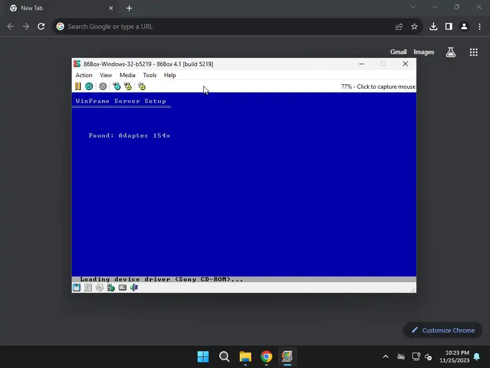Click 'Loading device driver (Sony CD-ROM)...' status line
The width and height of the screenshot is (490, 368).
162,279
